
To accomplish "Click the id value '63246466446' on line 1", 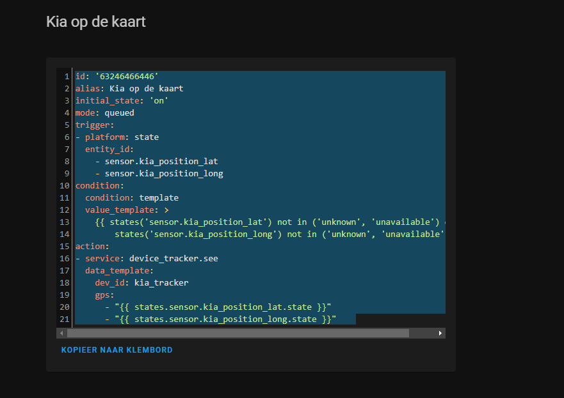I will pyautogui.click(x=127, y=77).
